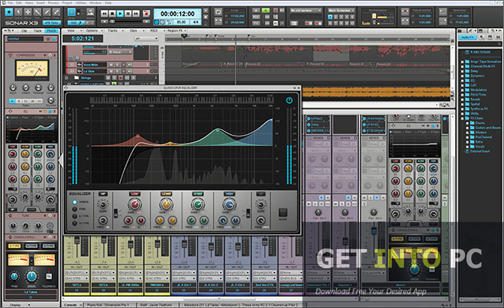Image resolution: width=504 pixels, height=308 pixels.
Task: Open the Tracks dropdown menu
Action: pyautogui.click(x=114, y=30)
